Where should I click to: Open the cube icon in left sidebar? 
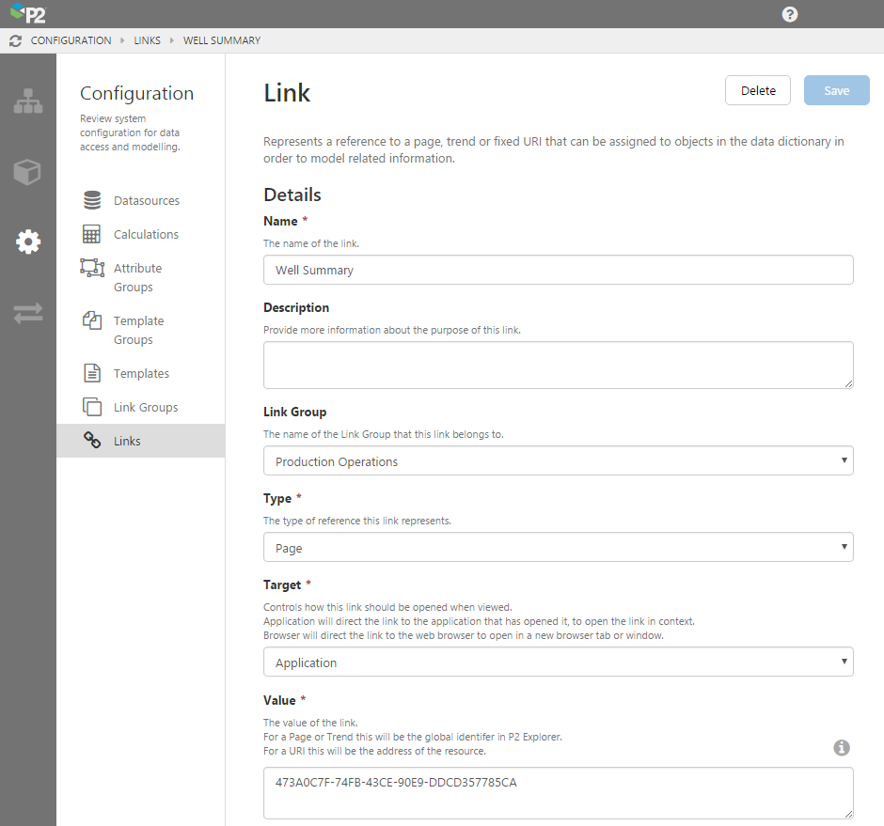[x=28, y=172]
